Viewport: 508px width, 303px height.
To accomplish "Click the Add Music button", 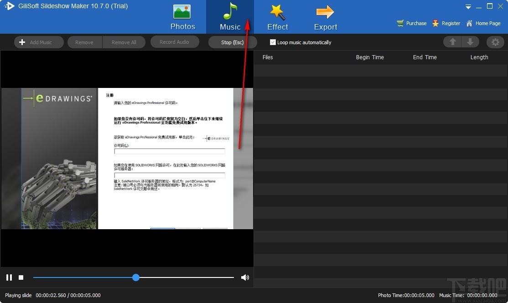I will (39, 42).
